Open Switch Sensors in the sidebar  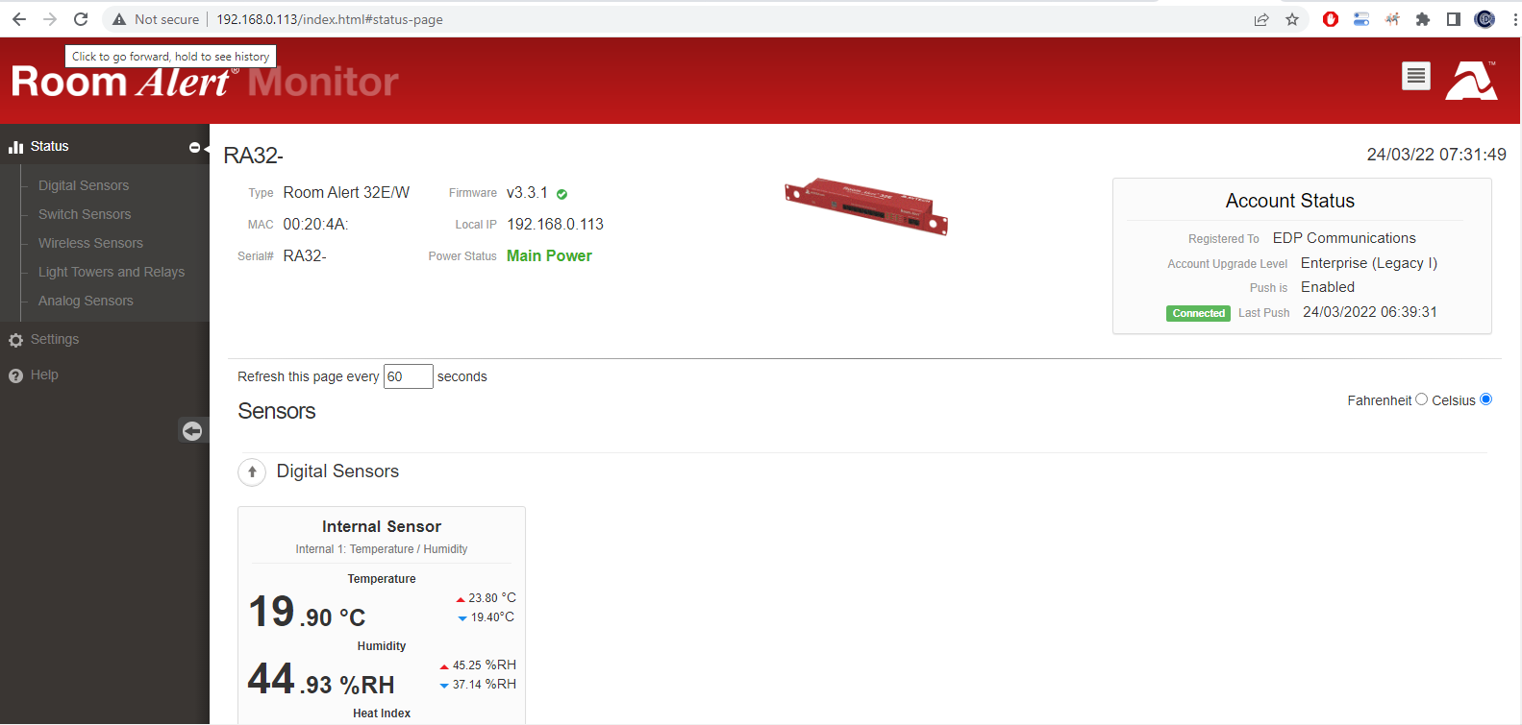pos(85,214)
